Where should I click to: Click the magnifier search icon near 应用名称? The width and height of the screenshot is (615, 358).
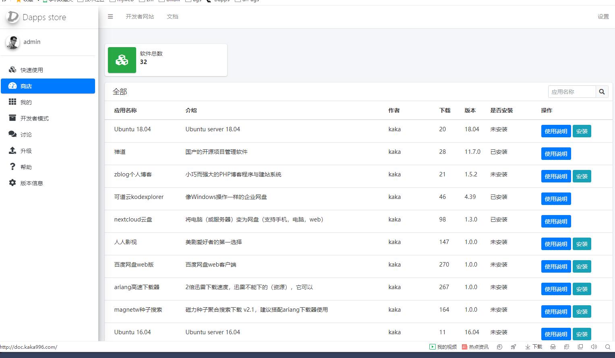click(x=602, y=91)
